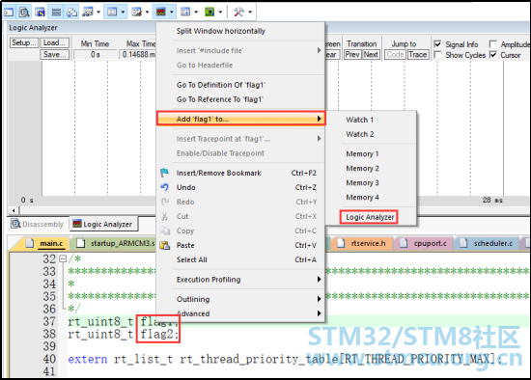Show the Registers window toolbar icon
Viewport: 531px width, 380px height.
point(56,13)
